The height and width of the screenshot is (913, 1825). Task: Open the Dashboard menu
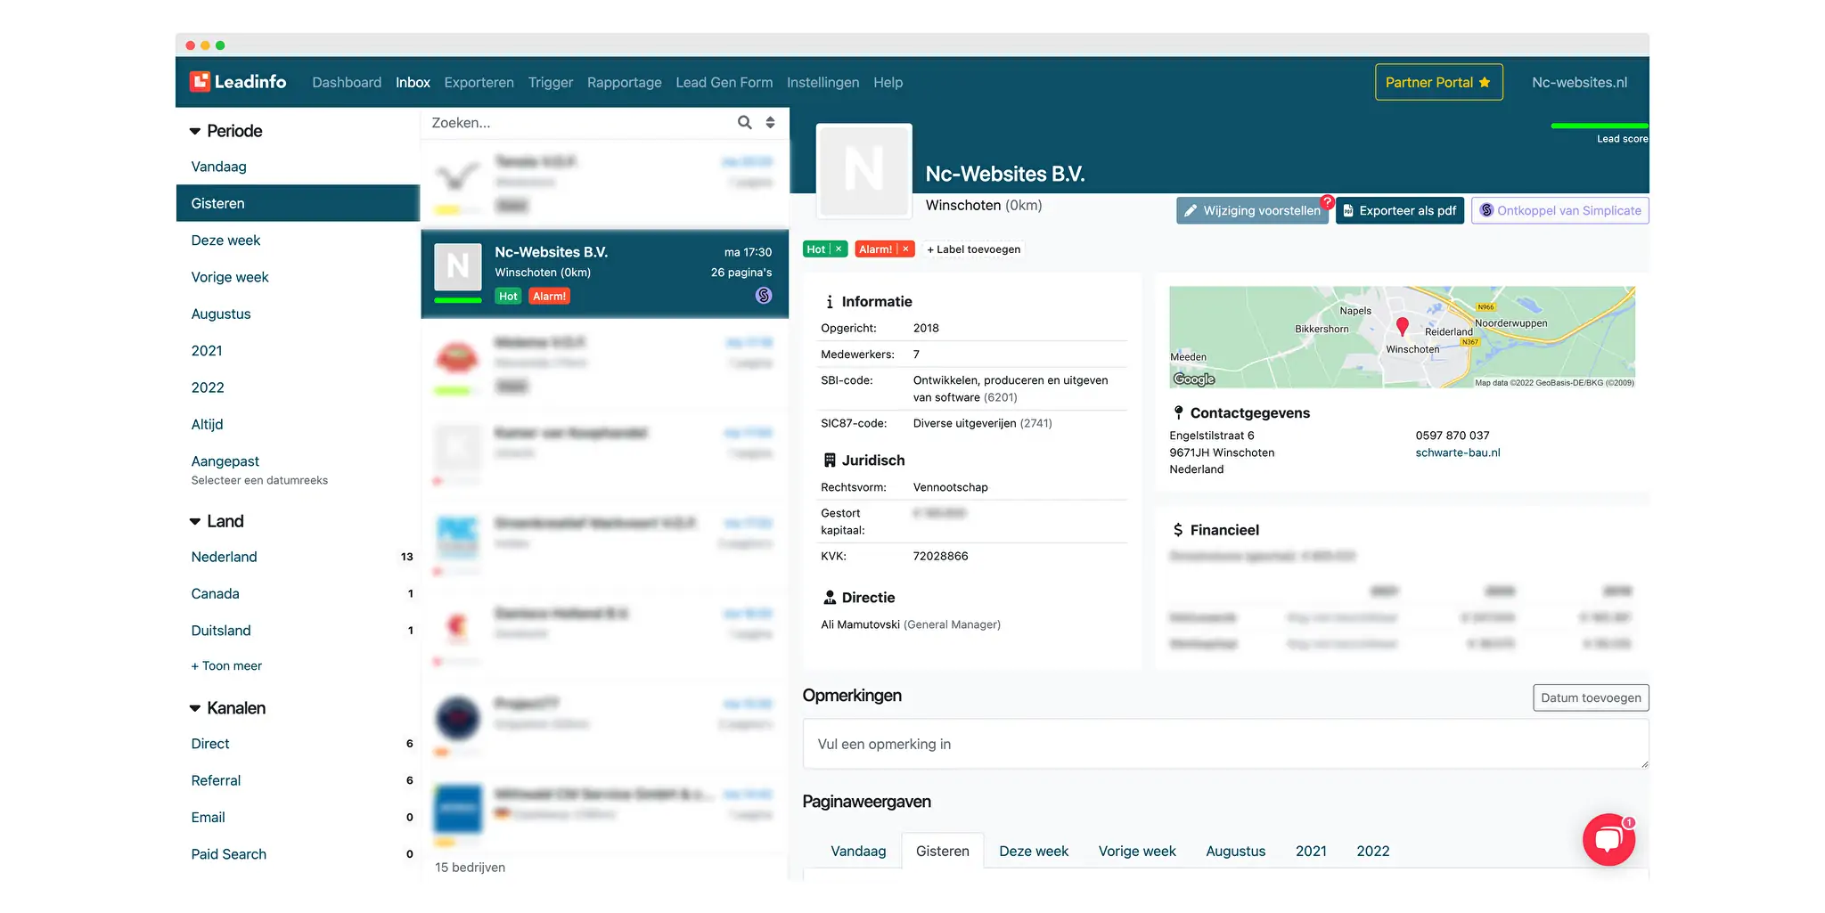(347, 82)
